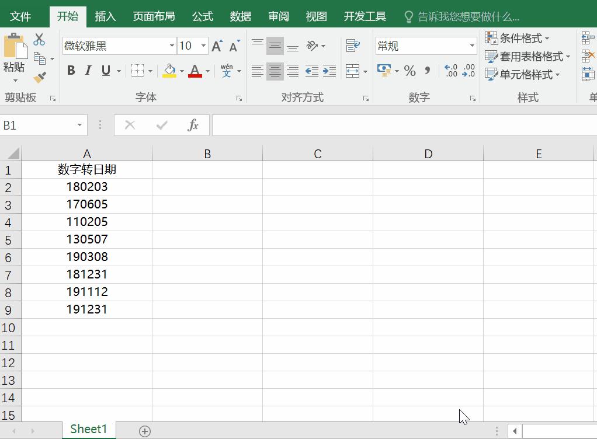The width and height of the screenshot is (597, 439).
Task: Switch to 数据 Data tab
Action: pos(241,16)
